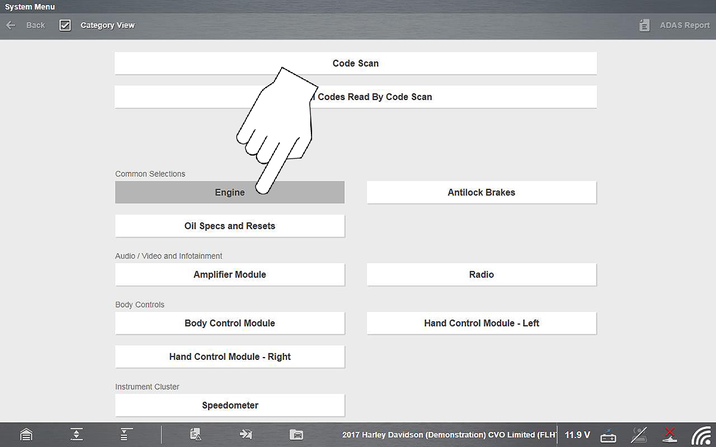This screenshot has width=716, height=447.
Task: Open Antilock Brakes system
Action: [482, 193]
